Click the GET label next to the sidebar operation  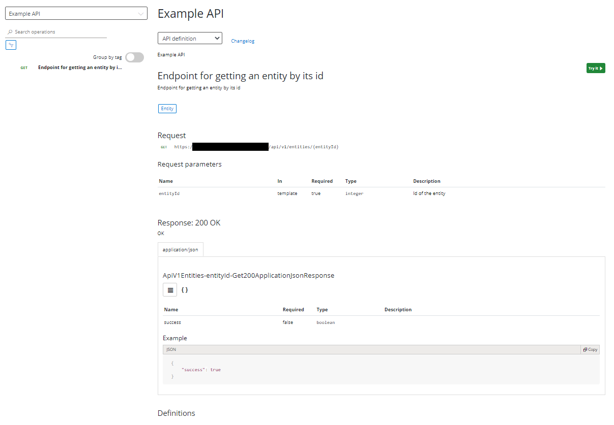tap(23, 67)
